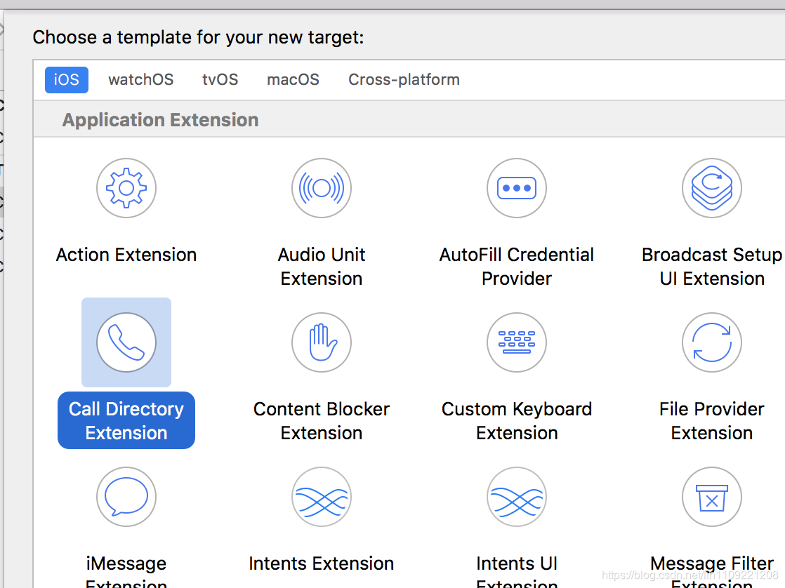Viewport: 785px width, 588px height.
Task: Select Broadcast Setup UI Extension icon
Action: [x=712, y=188]
